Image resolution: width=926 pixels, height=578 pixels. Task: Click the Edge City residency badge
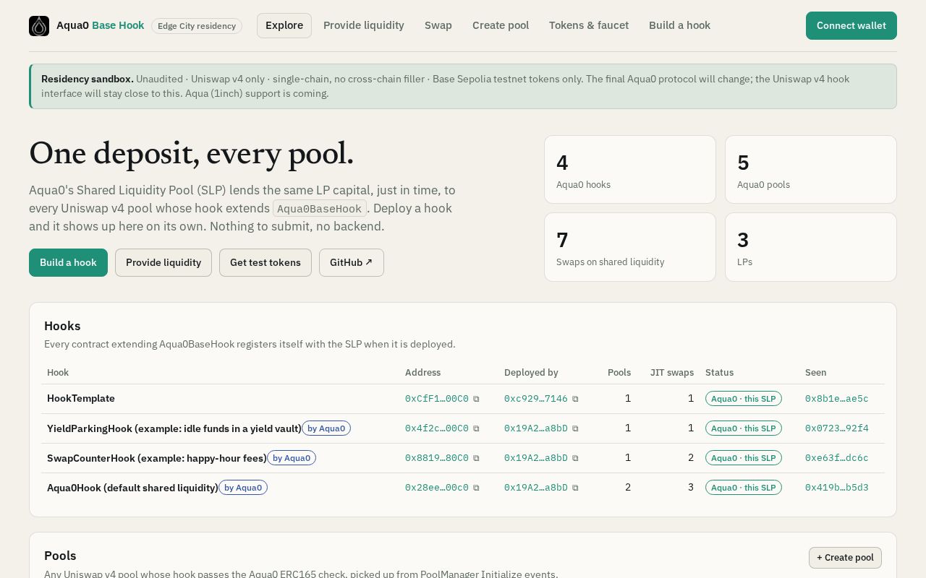pyautogui.click(x=197, y=26)
